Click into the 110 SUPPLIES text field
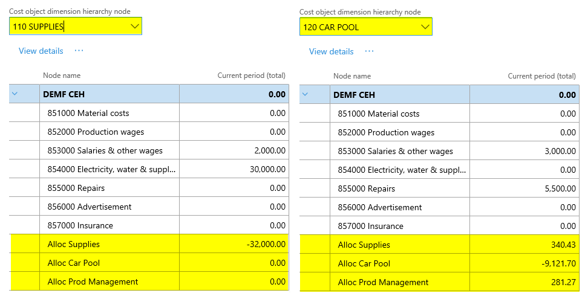The width and height of the screenshot is (585, 296). [67, 26]
